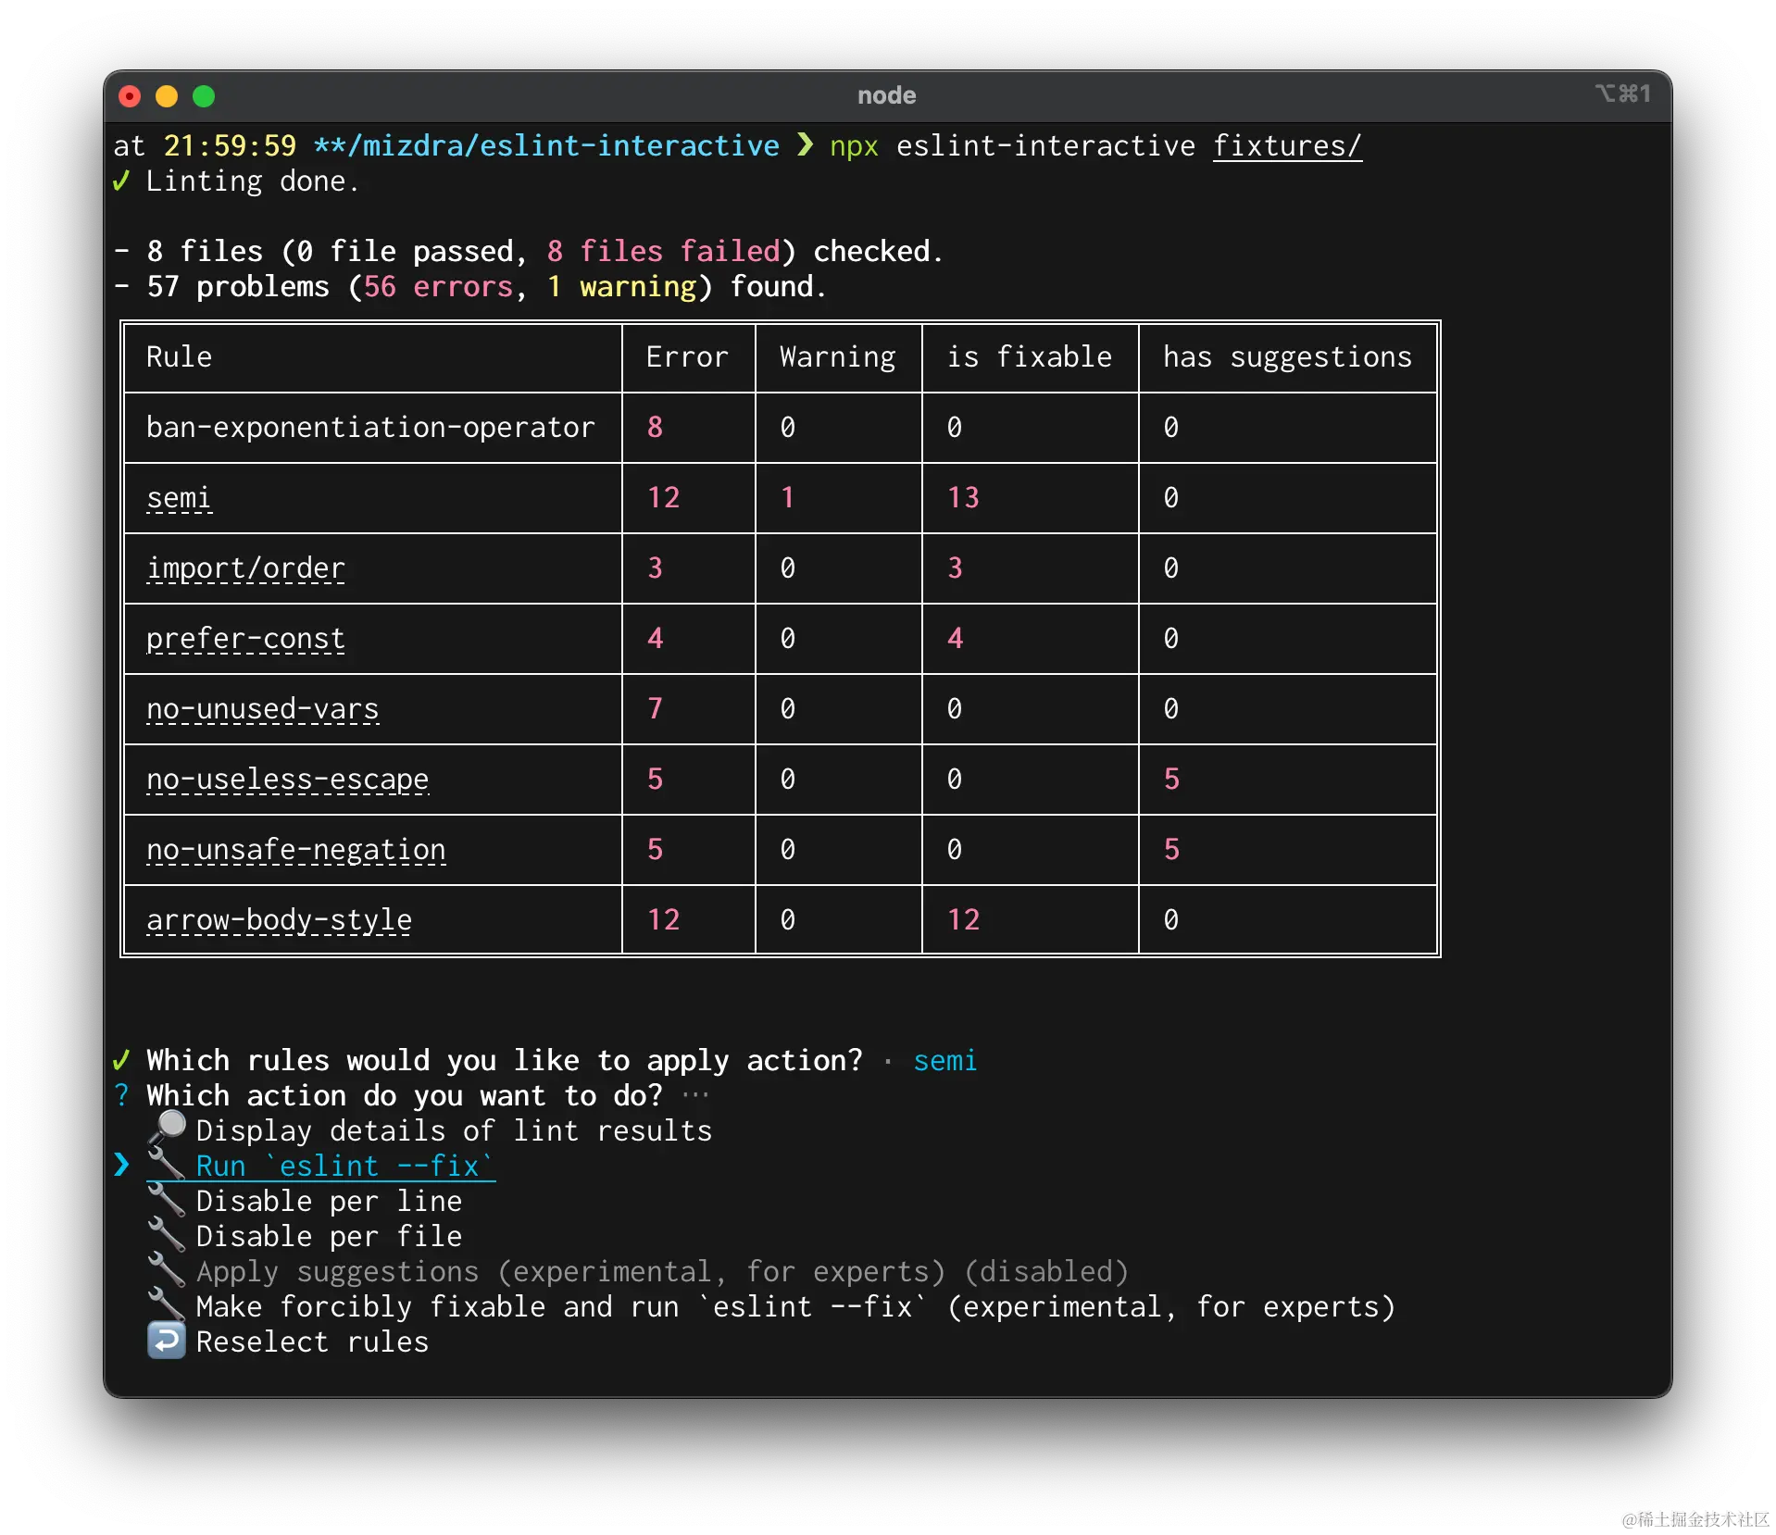The height and width of the screenshot is (1535, 1776).
Task: Click the wrench icon beside Make forcibly fixable
Action: tap(167, 1305)
